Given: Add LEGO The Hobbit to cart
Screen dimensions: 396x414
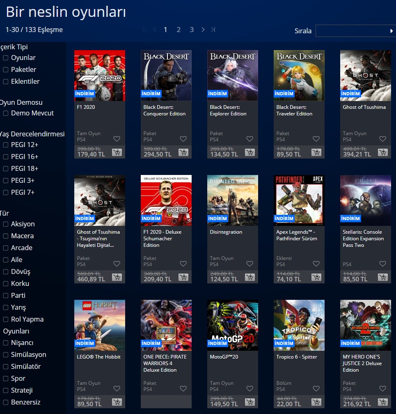Looking at the screenshot, I should pos(117,402).
